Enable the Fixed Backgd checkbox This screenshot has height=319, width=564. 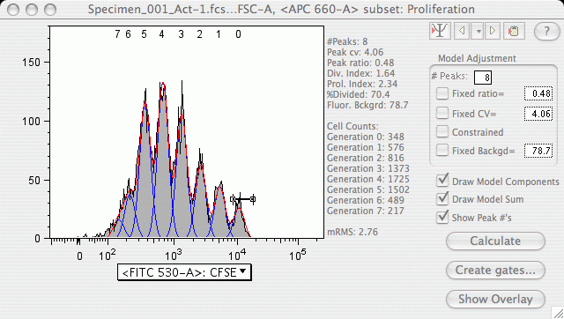point(442,151)
